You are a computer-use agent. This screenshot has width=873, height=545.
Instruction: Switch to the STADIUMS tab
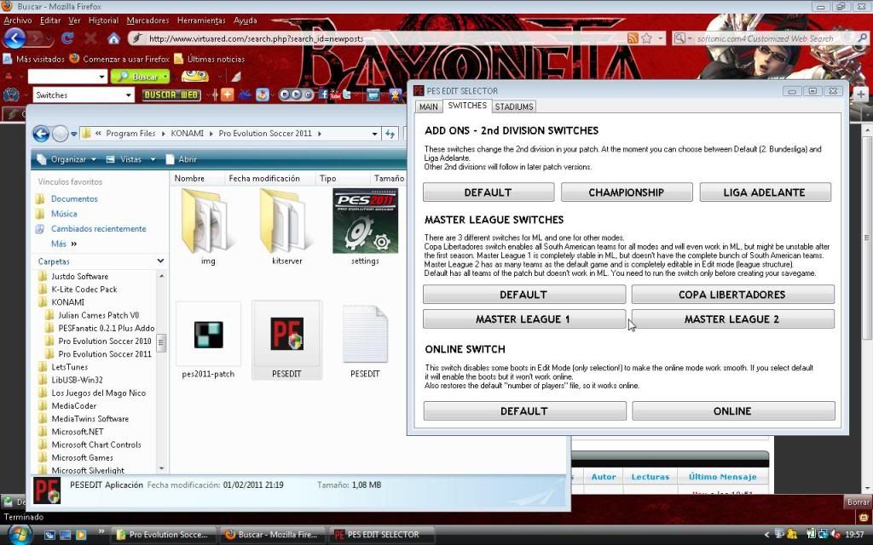point(514,106)
